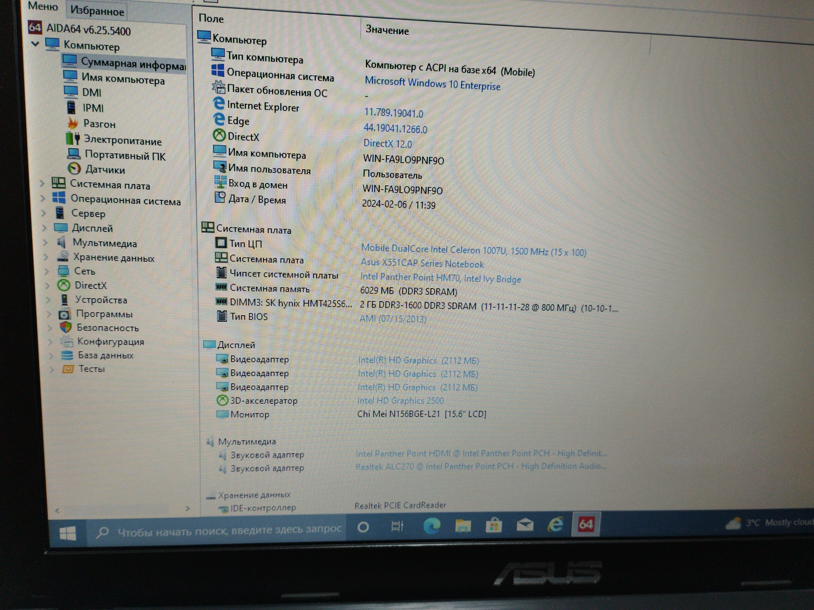This screenshot has width=814, height=610.
Task: Select the Тесты icon in tree
Action: click(68, 369)
